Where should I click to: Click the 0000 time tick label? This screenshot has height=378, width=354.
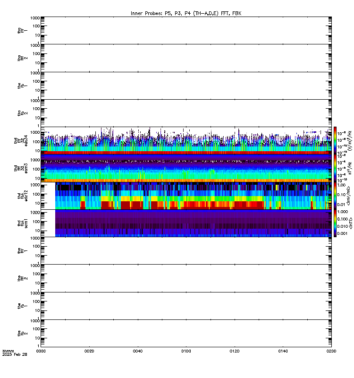pyautogui.click(x=41, y=351)
